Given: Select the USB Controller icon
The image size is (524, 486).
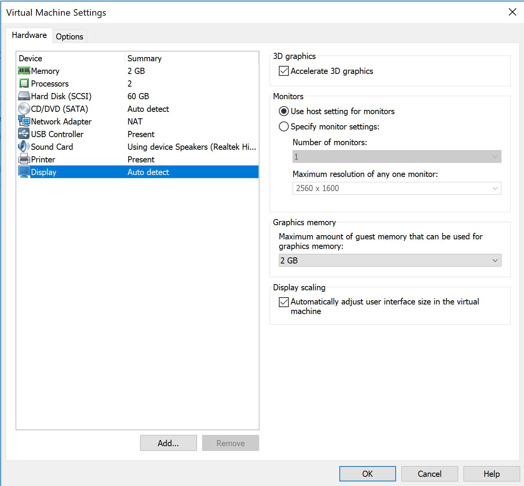Looking at the screenshot, I should pos(24,134).
